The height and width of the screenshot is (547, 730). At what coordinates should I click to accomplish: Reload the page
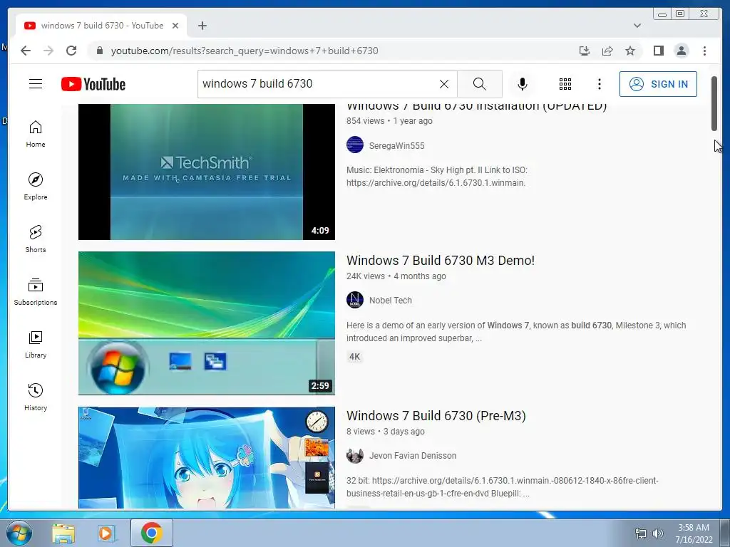(71, 51)
